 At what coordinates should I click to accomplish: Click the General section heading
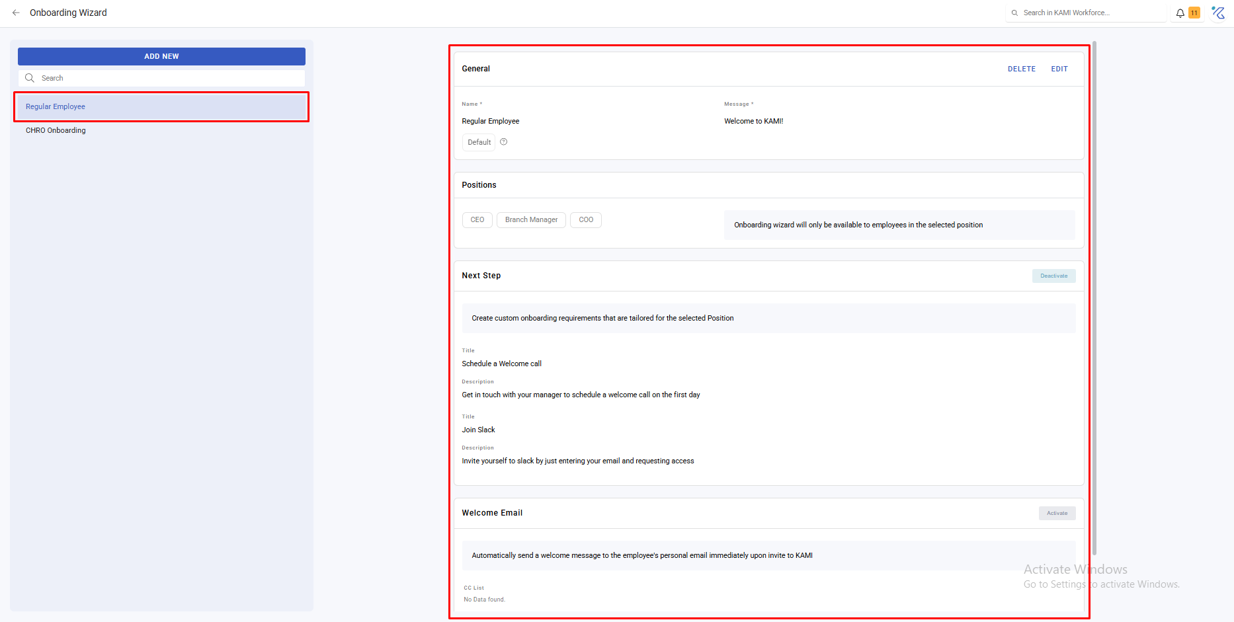coord(475,69)
